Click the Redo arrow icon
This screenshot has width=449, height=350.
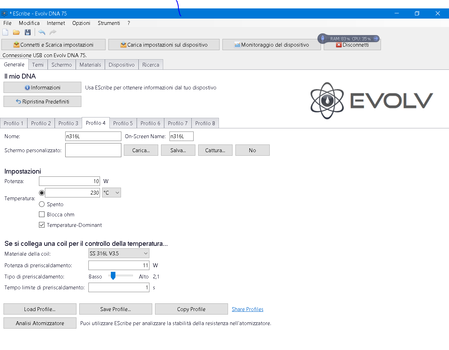53,32
